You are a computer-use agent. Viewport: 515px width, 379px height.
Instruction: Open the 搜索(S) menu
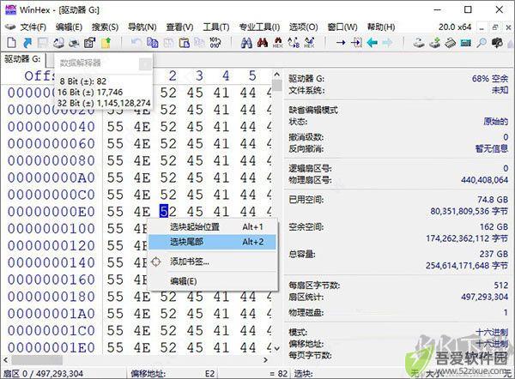(x=105, y=27)
